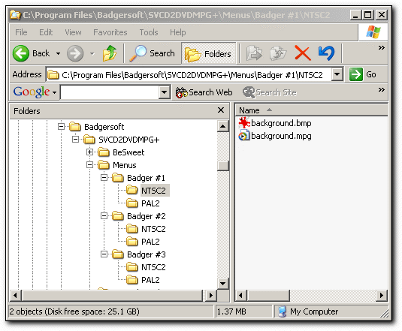Screen dimensions: 402x331
Task: Select PAL2 folder under Badger #1
Action: [x=144, y=203]
